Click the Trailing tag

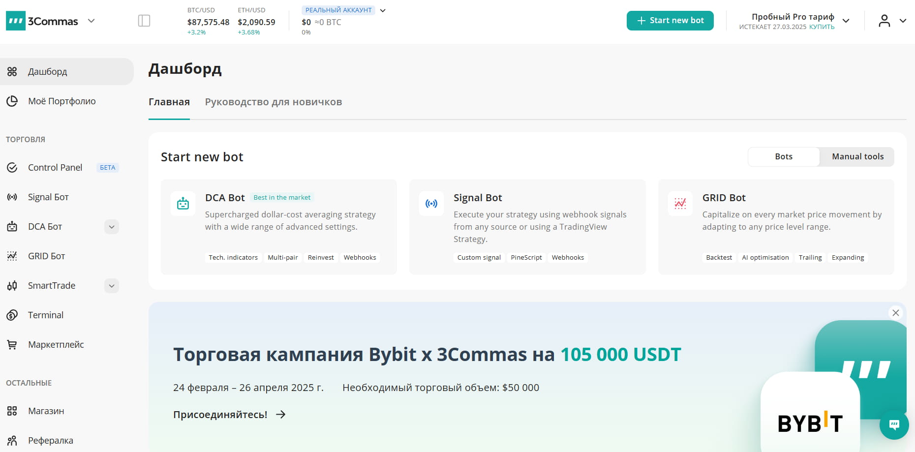[x=810, y=258]
